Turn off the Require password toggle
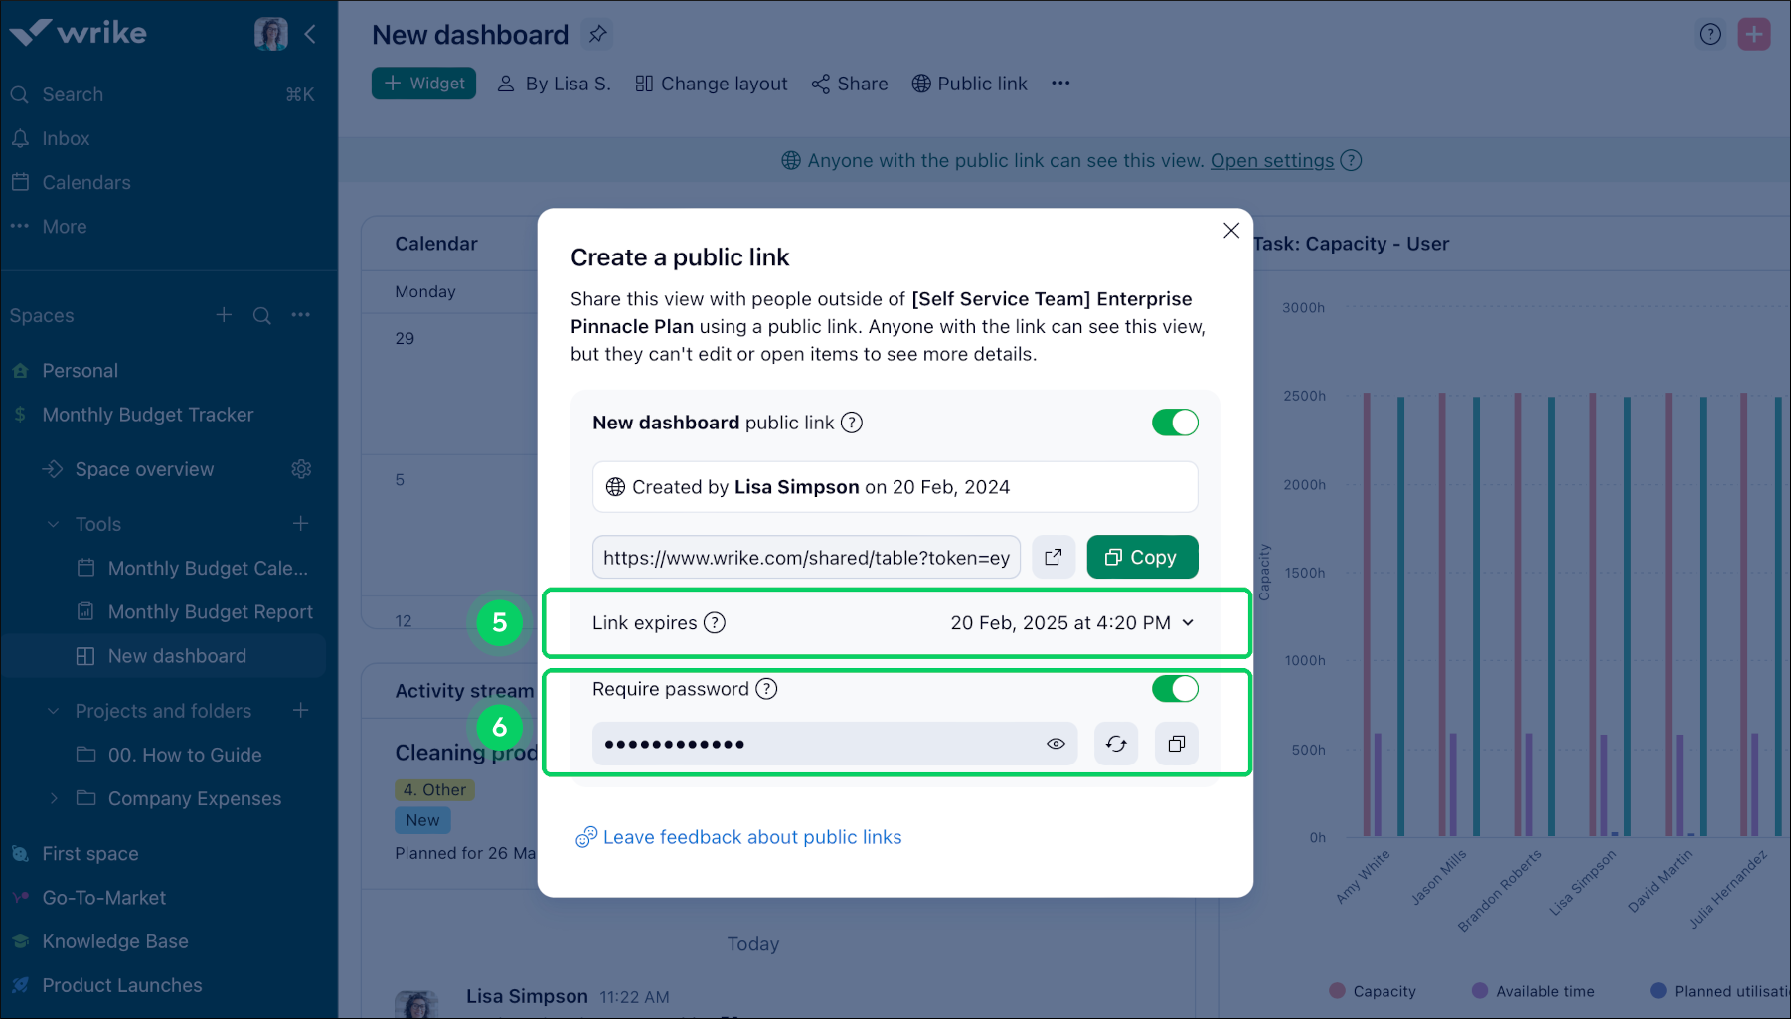 1174,688
